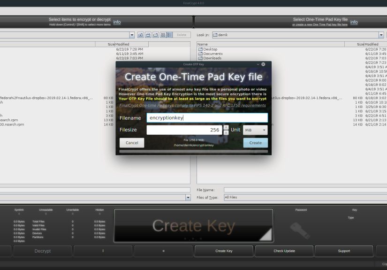Click the Check Update button
Screen dimensions: 387x270
point(284,251)
